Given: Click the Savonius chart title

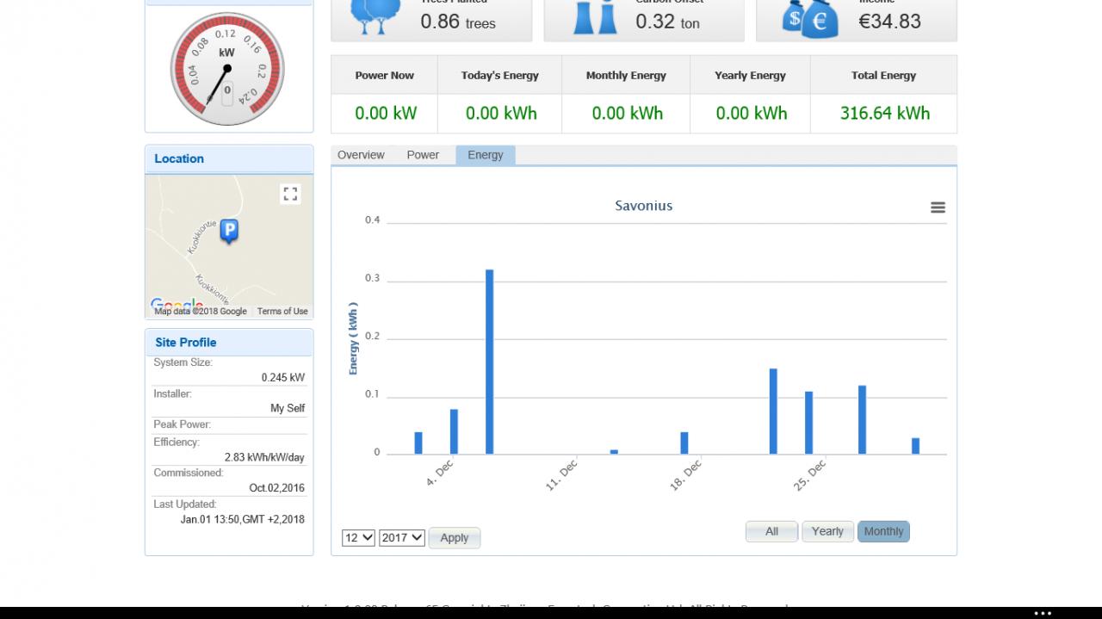Looking at the screenshot, I should (644, 206).
